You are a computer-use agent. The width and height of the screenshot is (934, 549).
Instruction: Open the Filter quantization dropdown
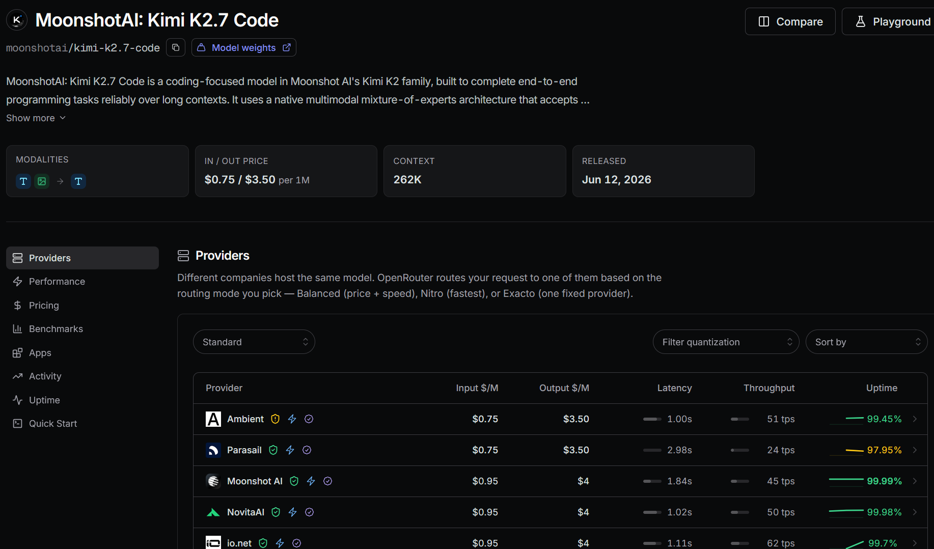726,342
